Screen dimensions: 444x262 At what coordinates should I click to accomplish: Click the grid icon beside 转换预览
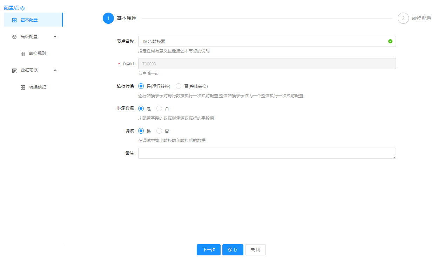point(23,87)
